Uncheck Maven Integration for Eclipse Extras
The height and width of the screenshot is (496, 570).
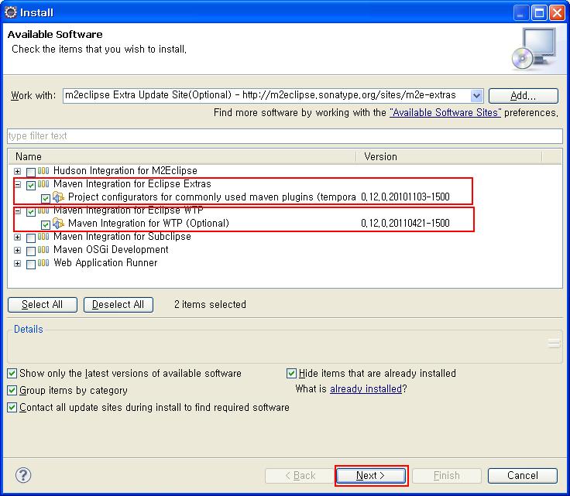[x=31, y=186]
